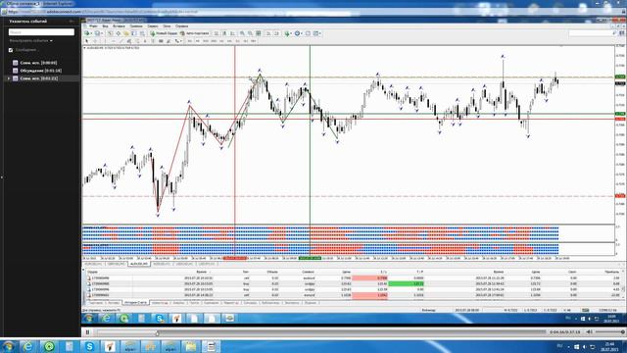Open the Сервис menu
This screenshot has height=353, width=627.
[153, 26]
